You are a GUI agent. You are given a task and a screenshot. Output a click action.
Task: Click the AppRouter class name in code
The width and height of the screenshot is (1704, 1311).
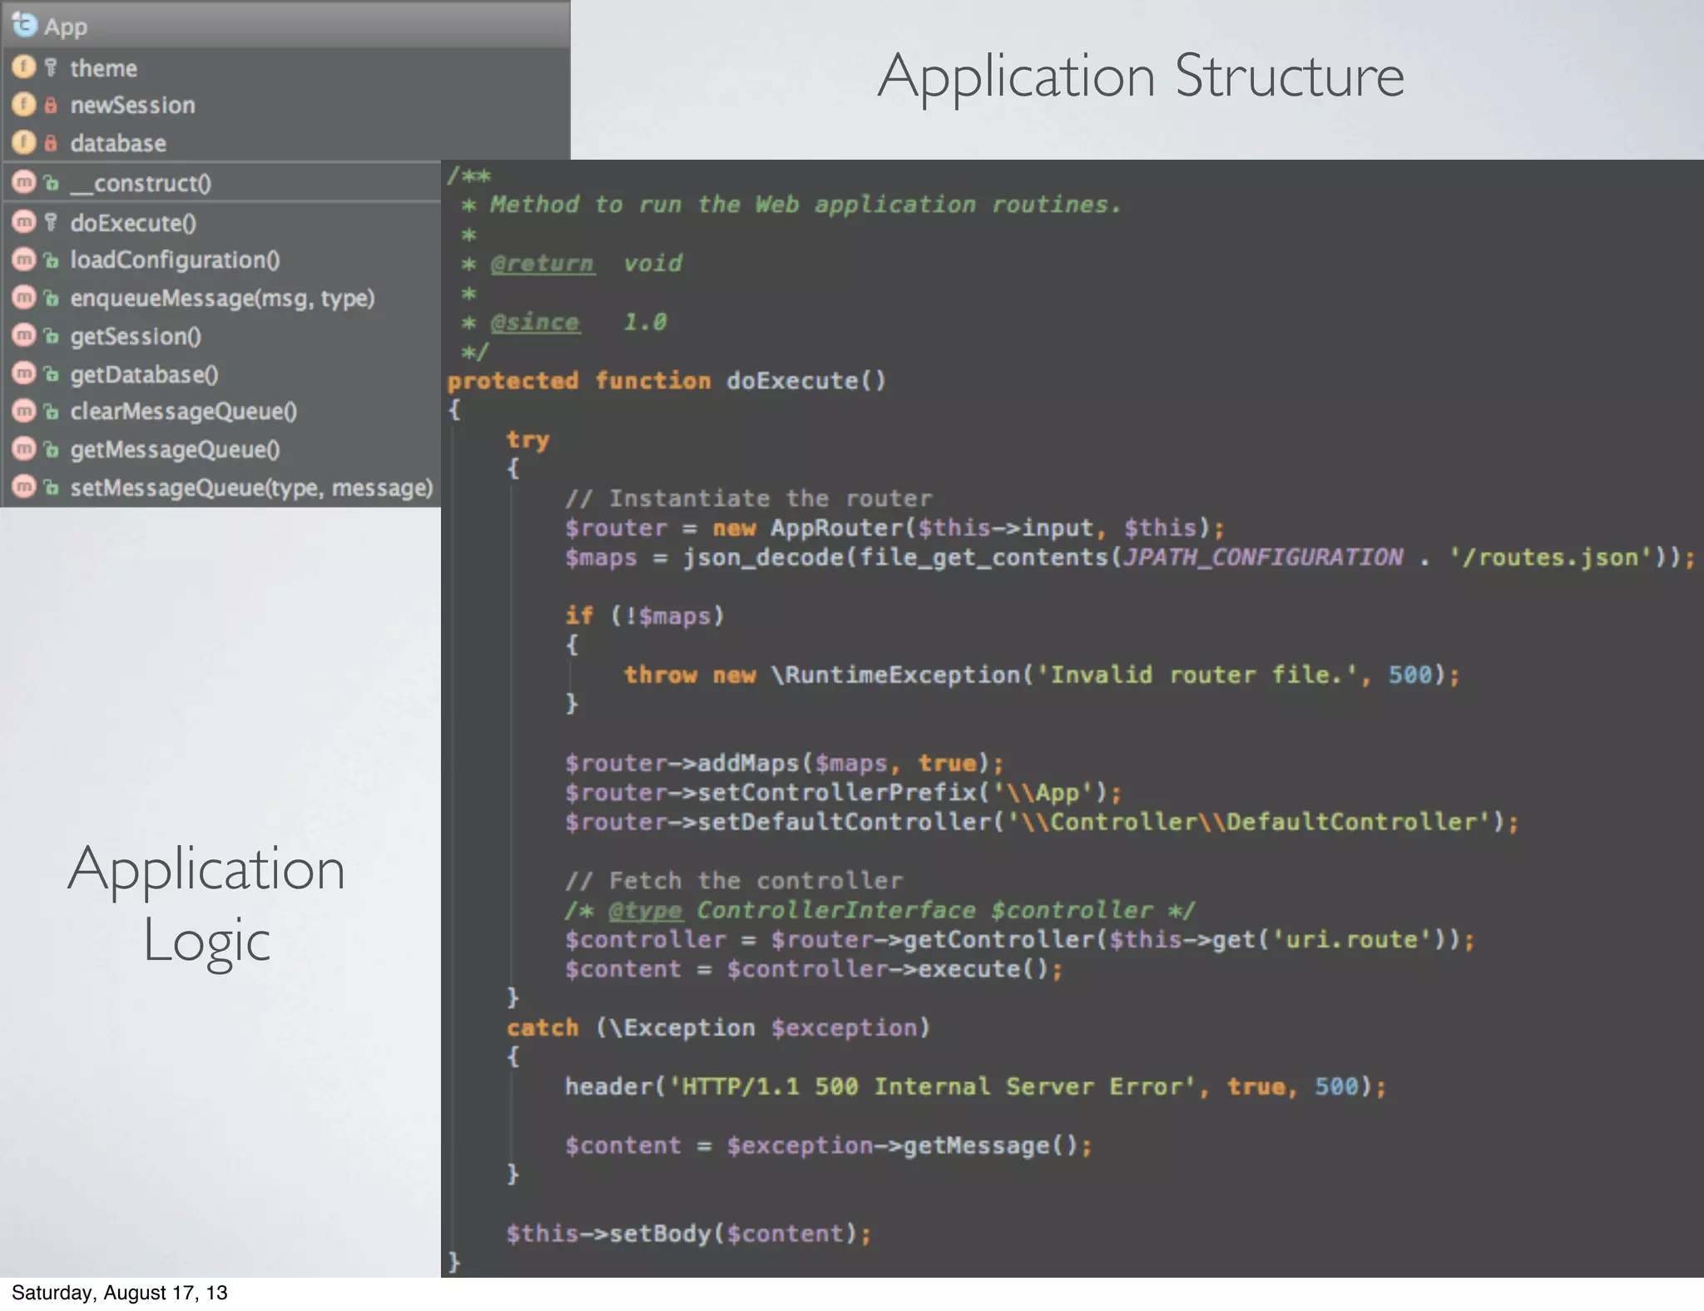click(837, 528)
